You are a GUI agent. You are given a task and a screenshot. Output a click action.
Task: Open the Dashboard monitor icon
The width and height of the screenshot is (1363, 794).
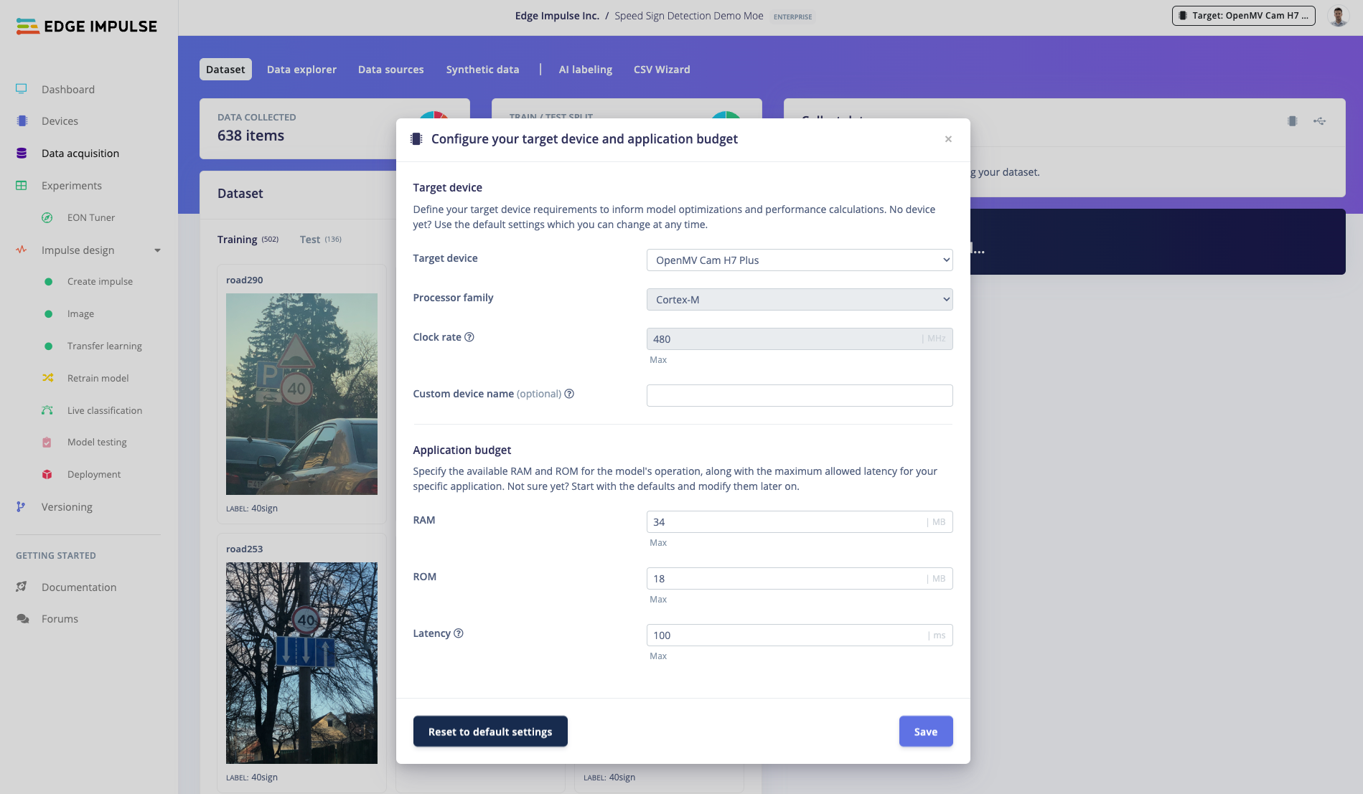22,89
